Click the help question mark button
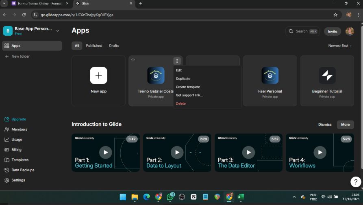 click(356, 182)
